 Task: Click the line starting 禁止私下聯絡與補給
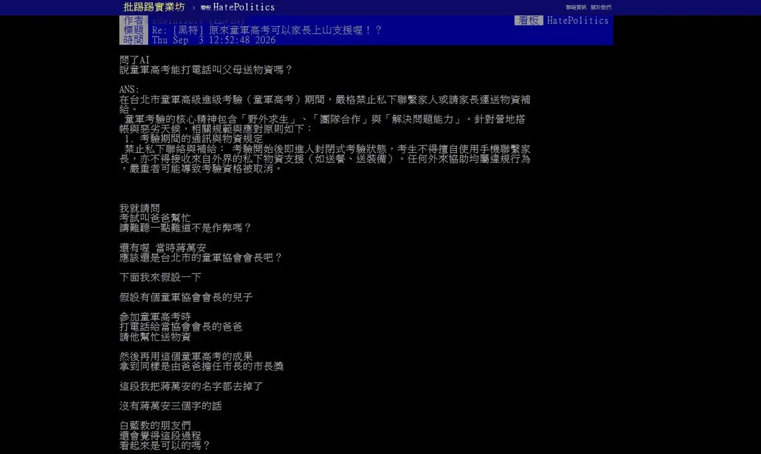pyautogui.click(x=327, y=149)
